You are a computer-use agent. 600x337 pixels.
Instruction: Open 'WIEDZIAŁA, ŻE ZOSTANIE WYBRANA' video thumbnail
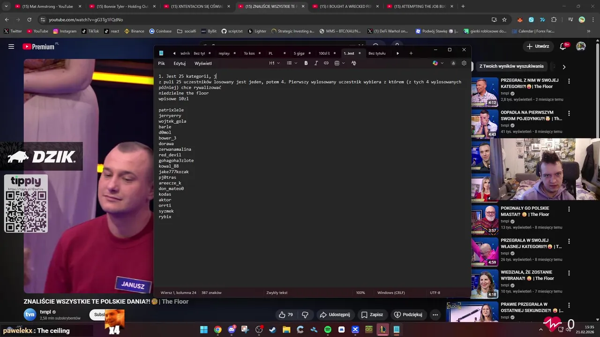point(484,284)
